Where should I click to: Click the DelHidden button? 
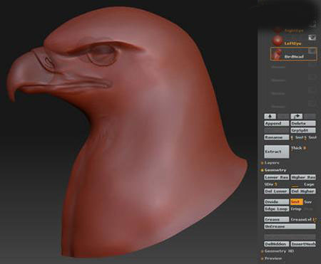tap(277, 244)
